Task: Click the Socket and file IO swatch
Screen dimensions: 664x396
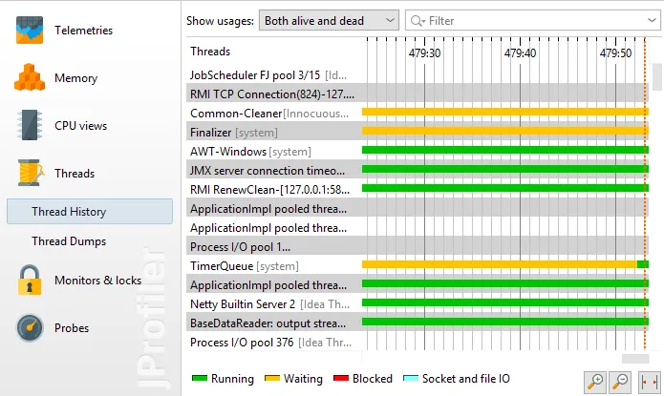Action: pos(411,378)
